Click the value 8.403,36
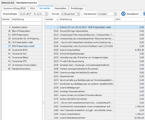Viewport: 145px width, 120px height. tap(139, 50)
